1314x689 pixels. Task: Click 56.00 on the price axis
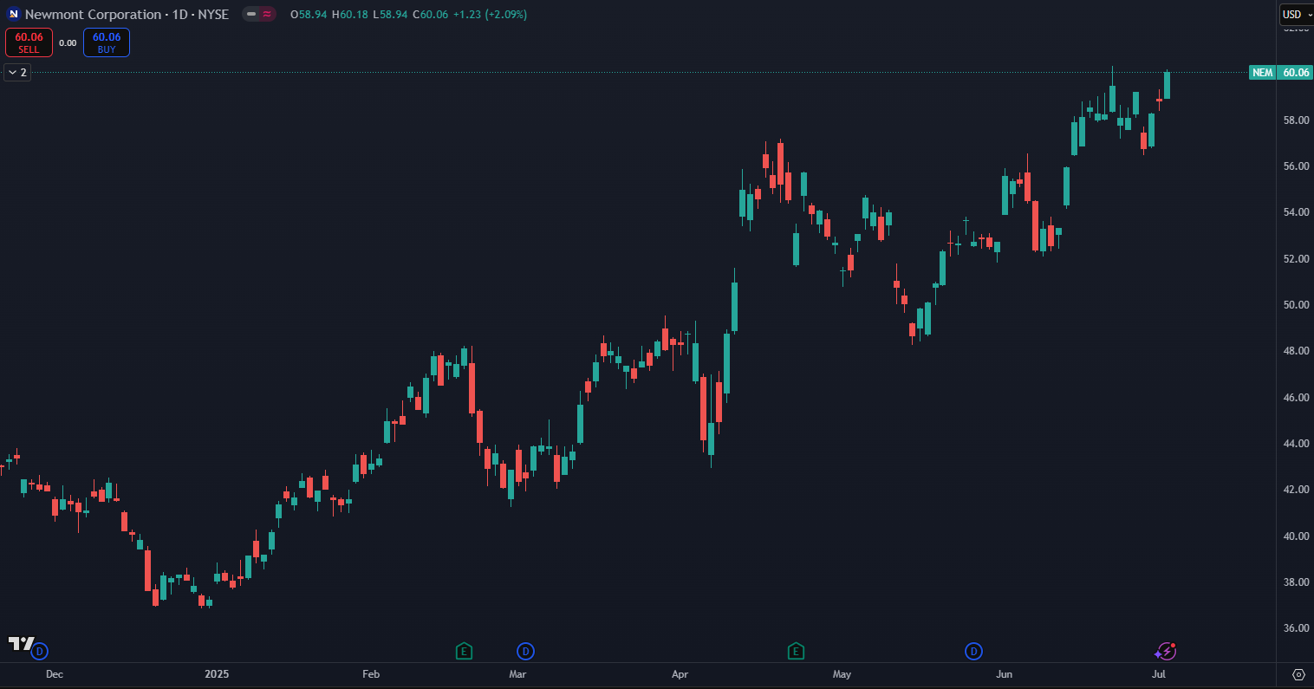pyautogui.click(x=1296, y=166)
